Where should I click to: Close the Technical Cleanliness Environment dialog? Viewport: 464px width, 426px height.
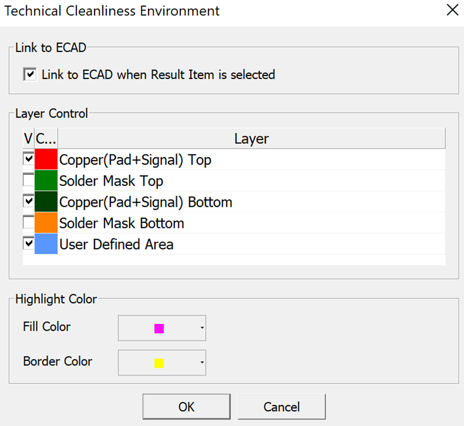tap(452, 10)
